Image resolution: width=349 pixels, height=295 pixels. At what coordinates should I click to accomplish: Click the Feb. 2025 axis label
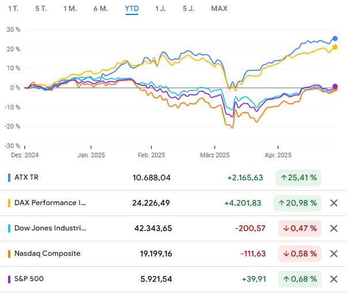tap(151, 155)
